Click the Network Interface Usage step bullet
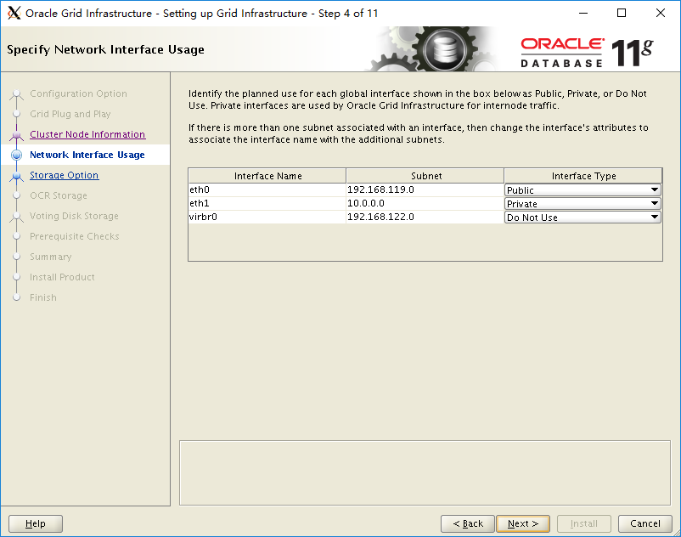Image resolution: width=681 pixels, height=537 pixels. click(16, 155)
